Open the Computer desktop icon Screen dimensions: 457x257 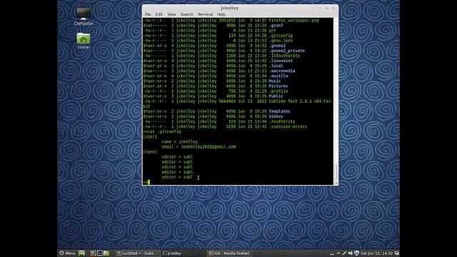point(84,16)
